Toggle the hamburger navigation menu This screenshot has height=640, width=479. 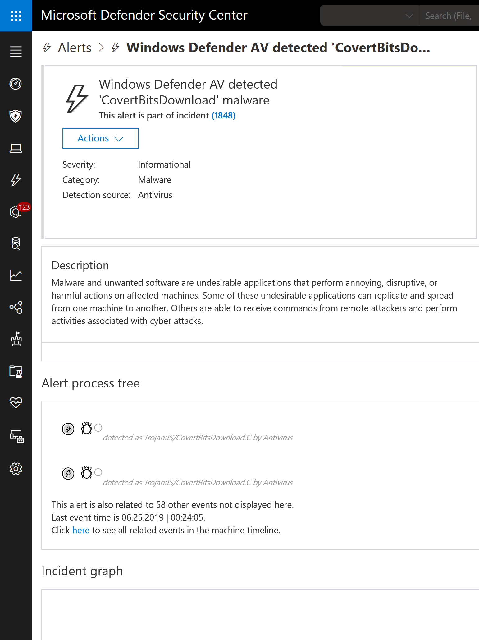(16, 52)
